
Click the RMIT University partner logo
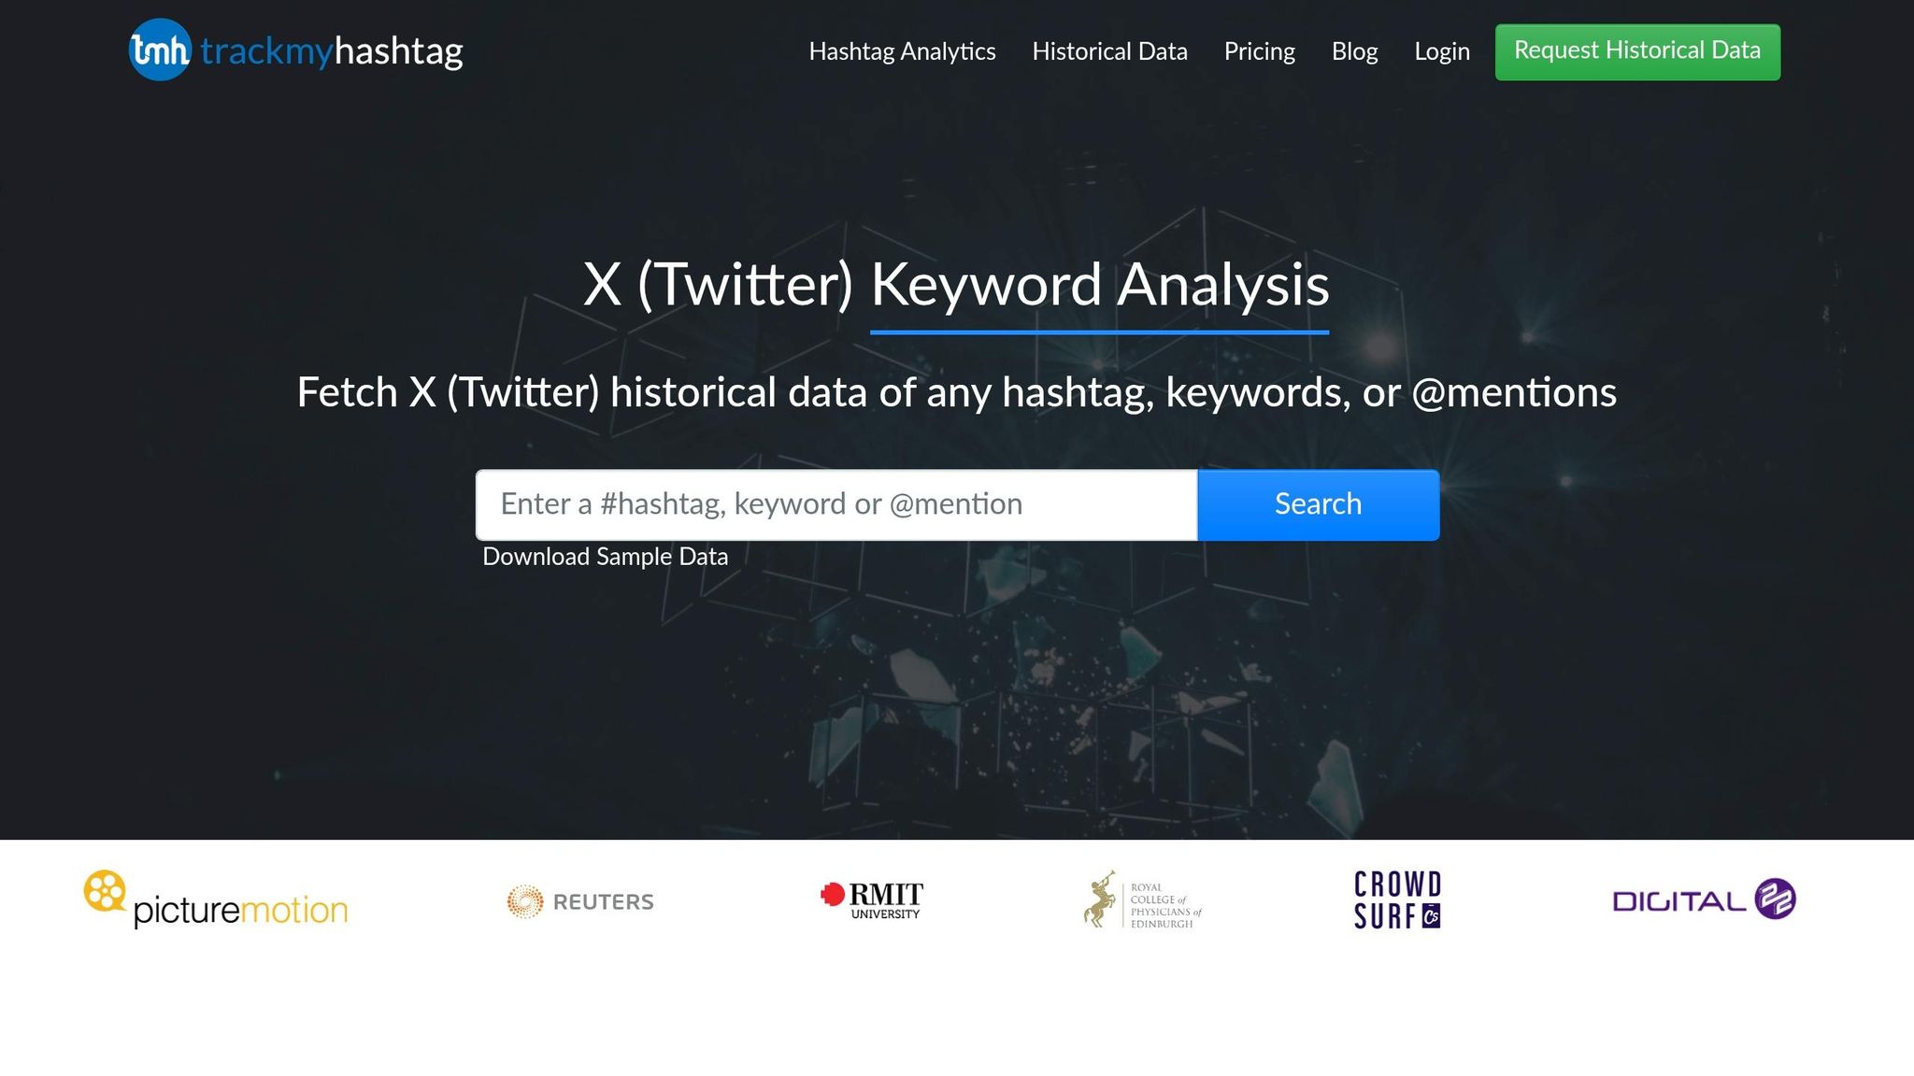870,899
